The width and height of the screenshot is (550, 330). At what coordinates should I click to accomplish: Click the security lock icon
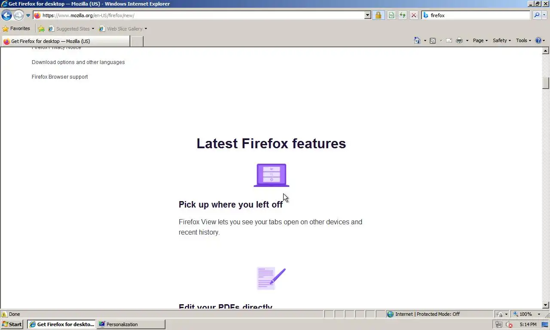click(378, 15)
